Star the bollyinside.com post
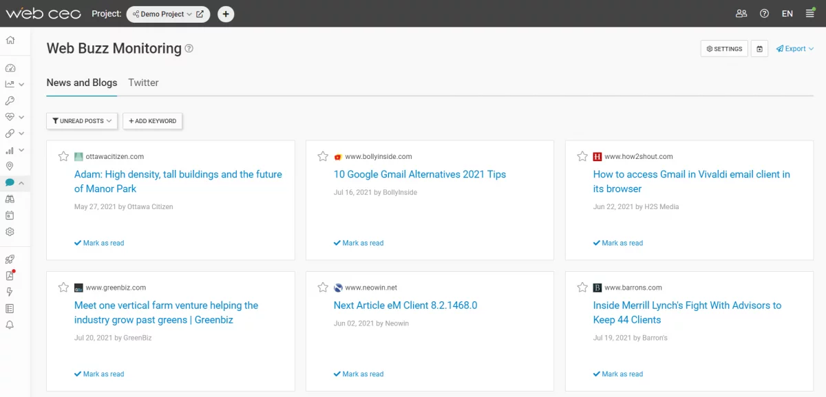 323,156
